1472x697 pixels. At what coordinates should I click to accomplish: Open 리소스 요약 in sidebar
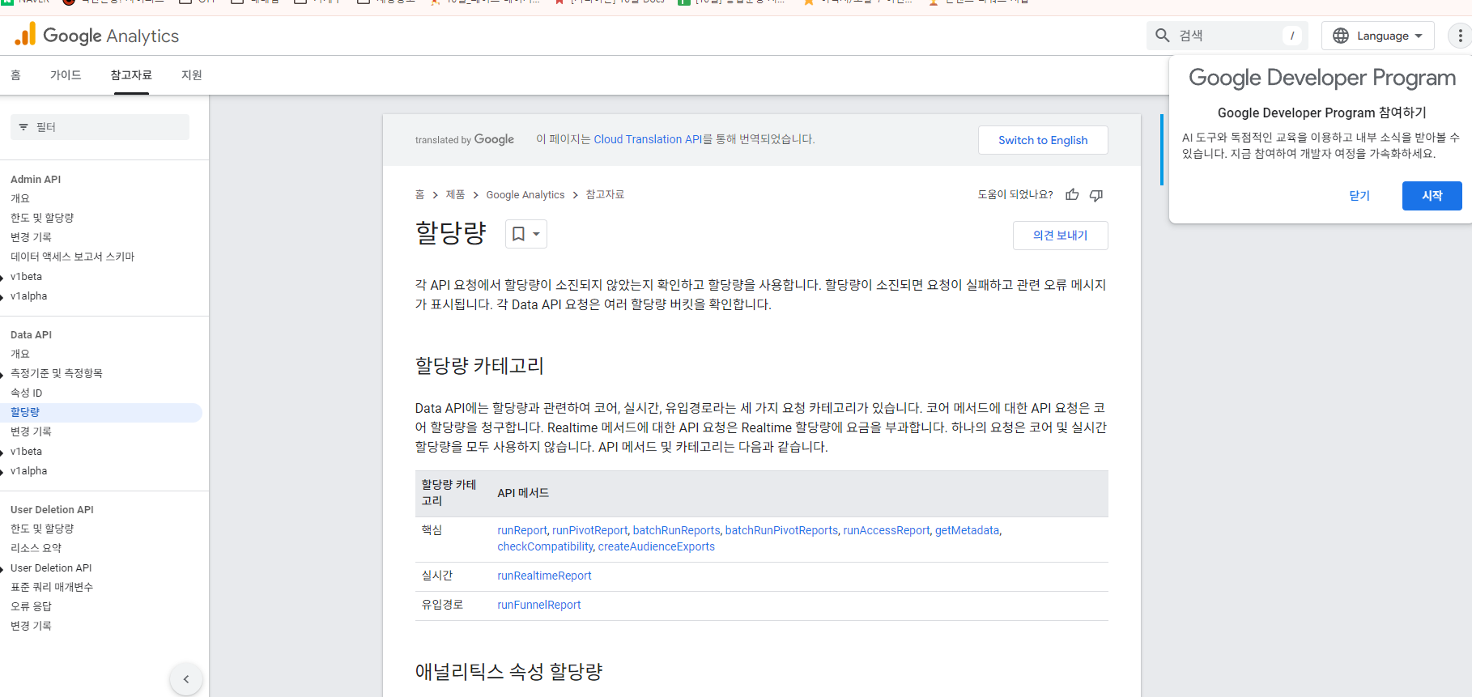(36, 548)
